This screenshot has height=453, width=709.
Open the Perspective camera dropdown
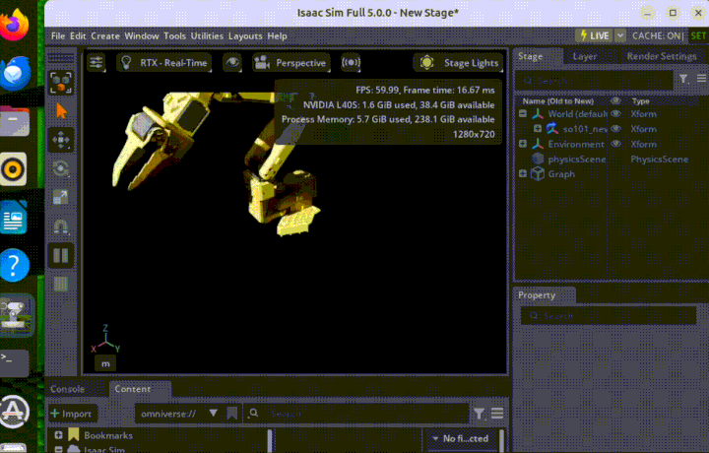290,62
